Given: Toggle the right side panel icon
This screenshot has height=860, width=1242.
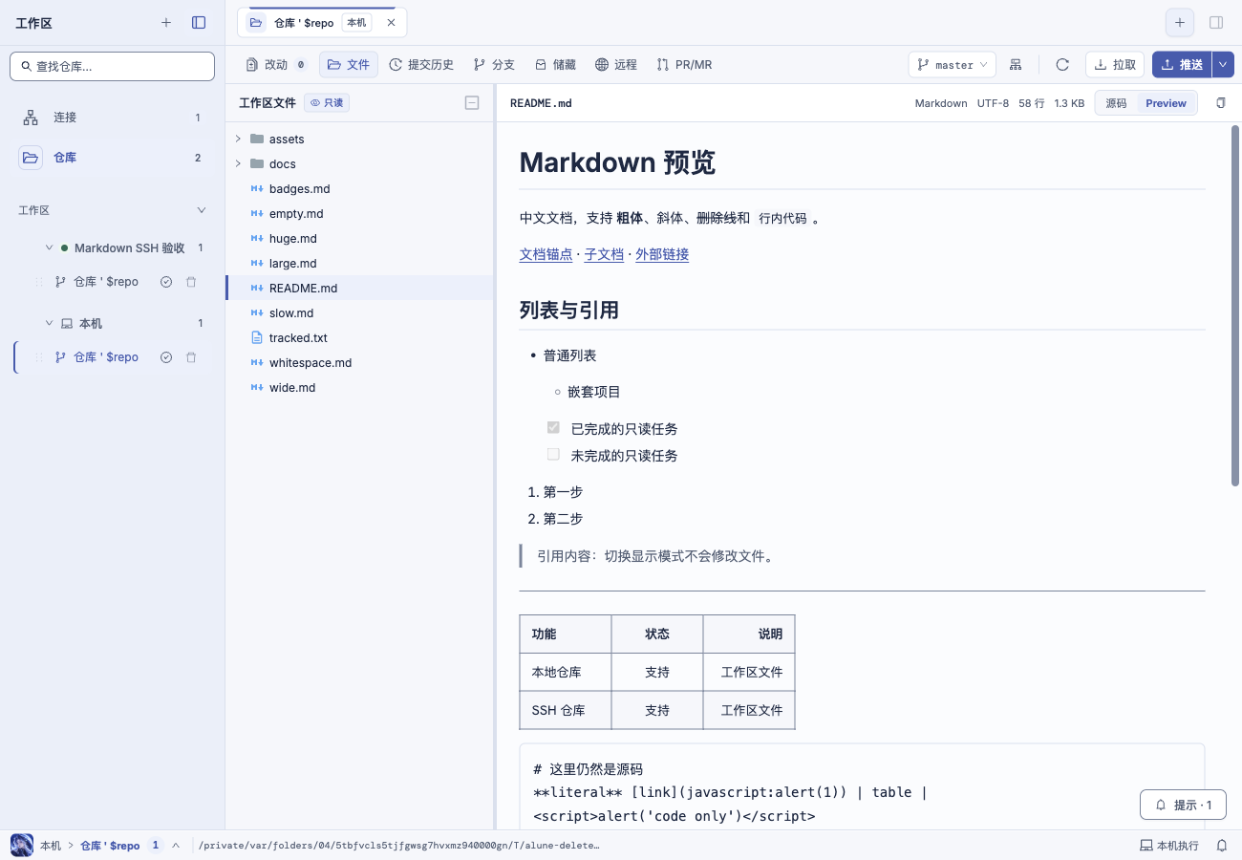Looking at the screenshot, I should (1216, 23).
